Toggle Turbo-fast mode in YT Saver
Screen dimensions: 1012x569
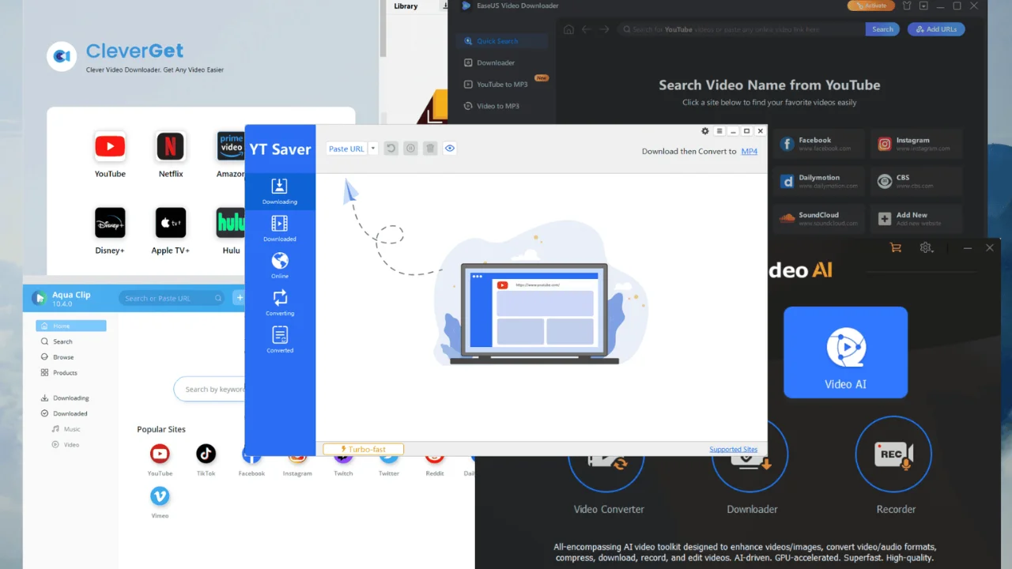364,449
